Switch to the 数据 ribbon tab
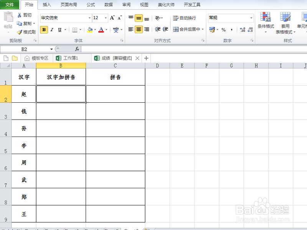Viewport: 307px width, 230px height. click(x=109, y=5)
